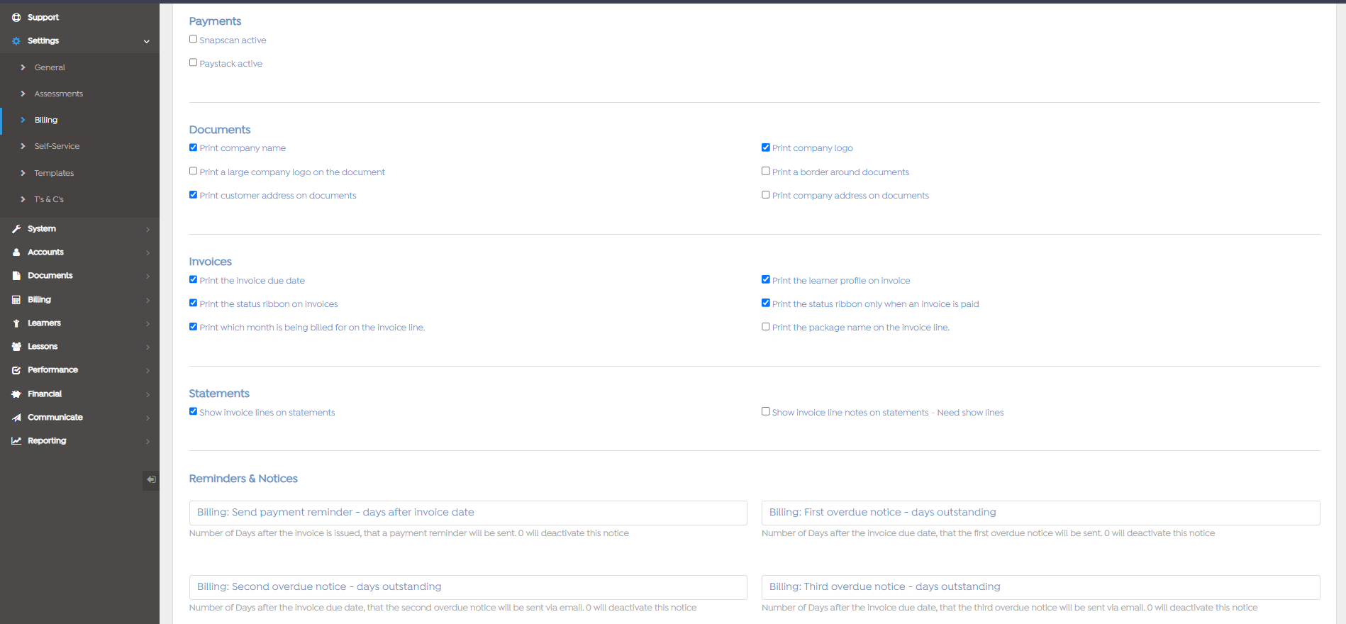The image size is (1346, 624).
Task: Expand the Documents menu arrow
Action: tap(148, 276)
